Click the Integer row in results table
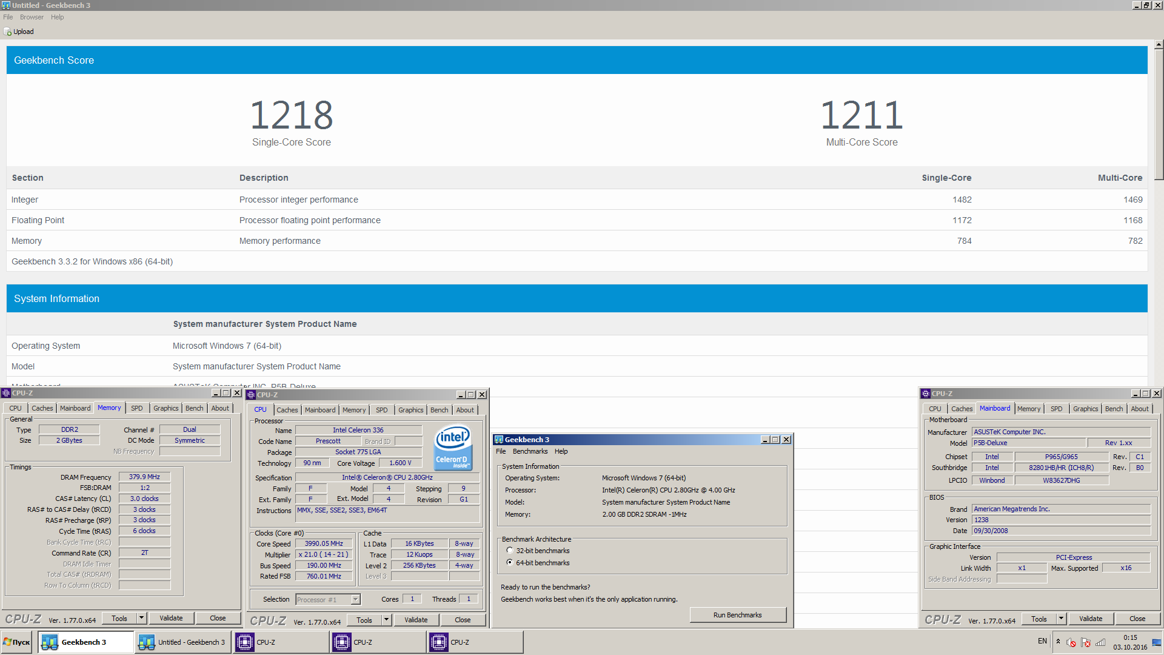 577,200
